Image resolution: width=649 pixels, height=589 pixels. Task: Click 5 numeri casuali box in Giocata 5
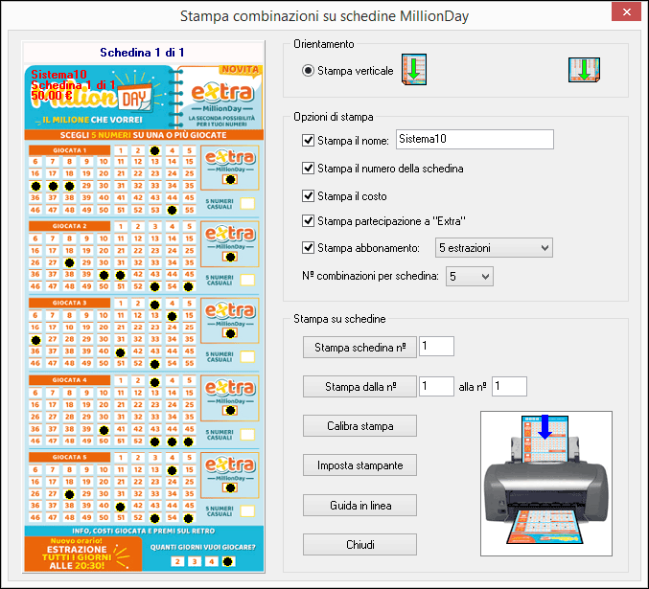pyautogui.click(x=247, y=510)
